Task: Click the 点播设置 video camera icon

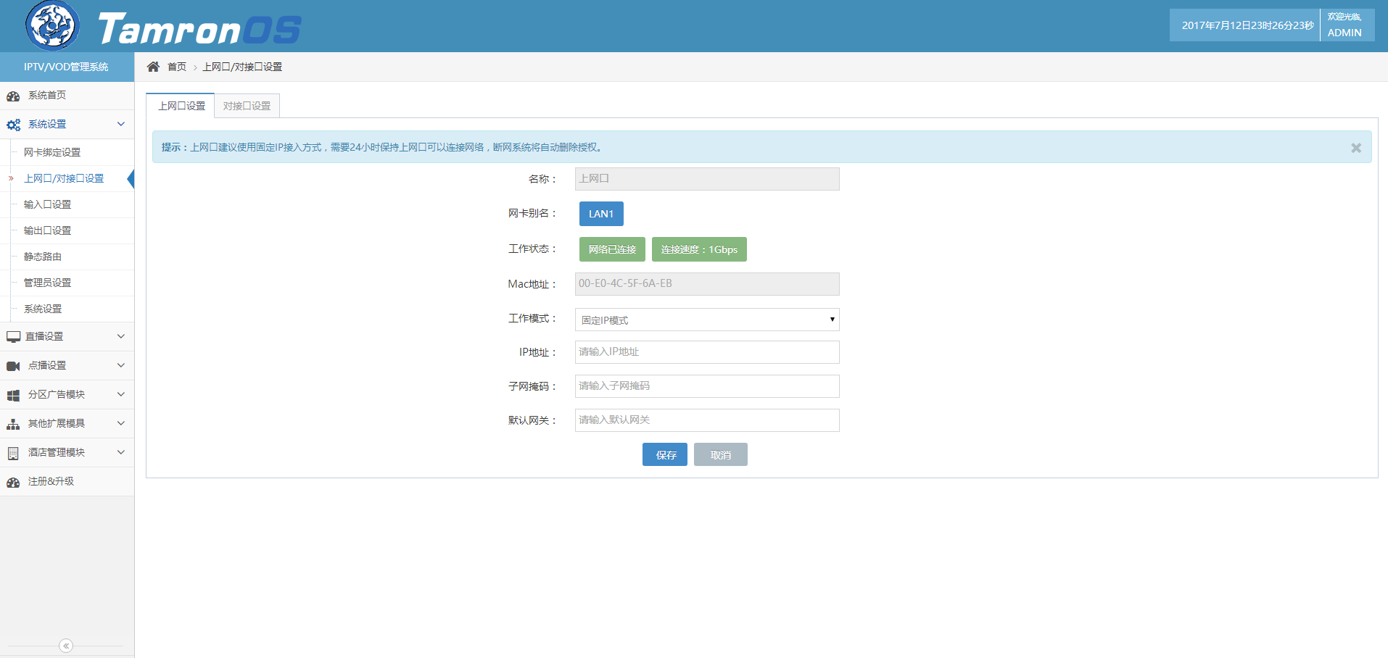Action: click(13, 366)
